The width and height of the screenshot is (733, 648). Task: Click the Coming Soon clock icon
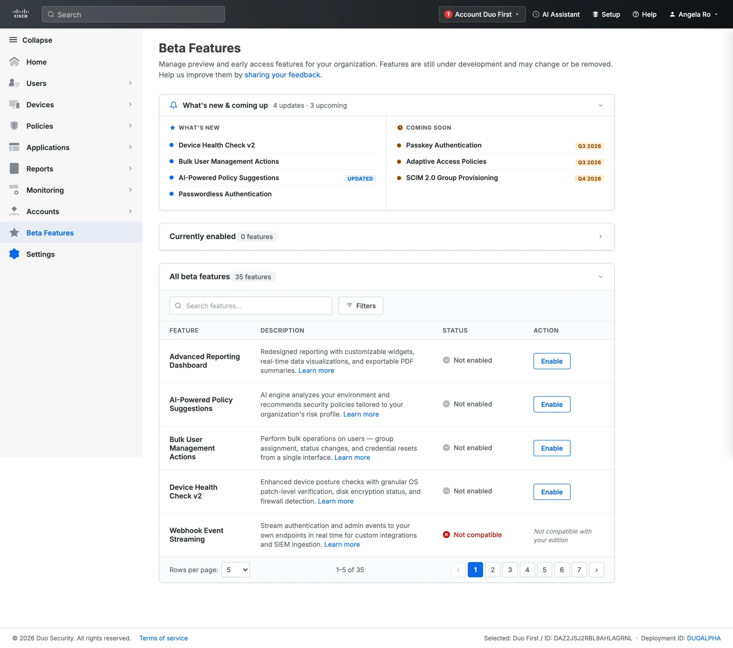tap(400, 128)
